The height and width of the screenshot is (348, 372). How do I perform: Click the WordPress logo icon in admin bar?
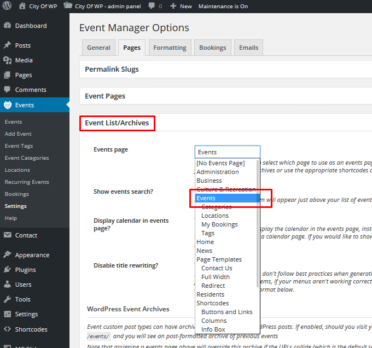[7, 6]
